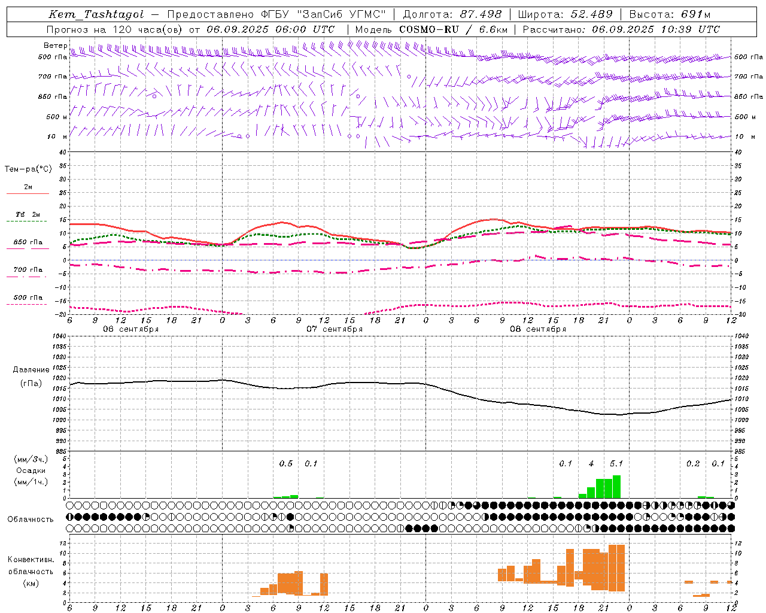The width and height of the screenshot is (766, 613).
Task: Select the Прогноз на 120 часа(ов) forecast text
Action: pyautogui.click(x=115, y=29)
